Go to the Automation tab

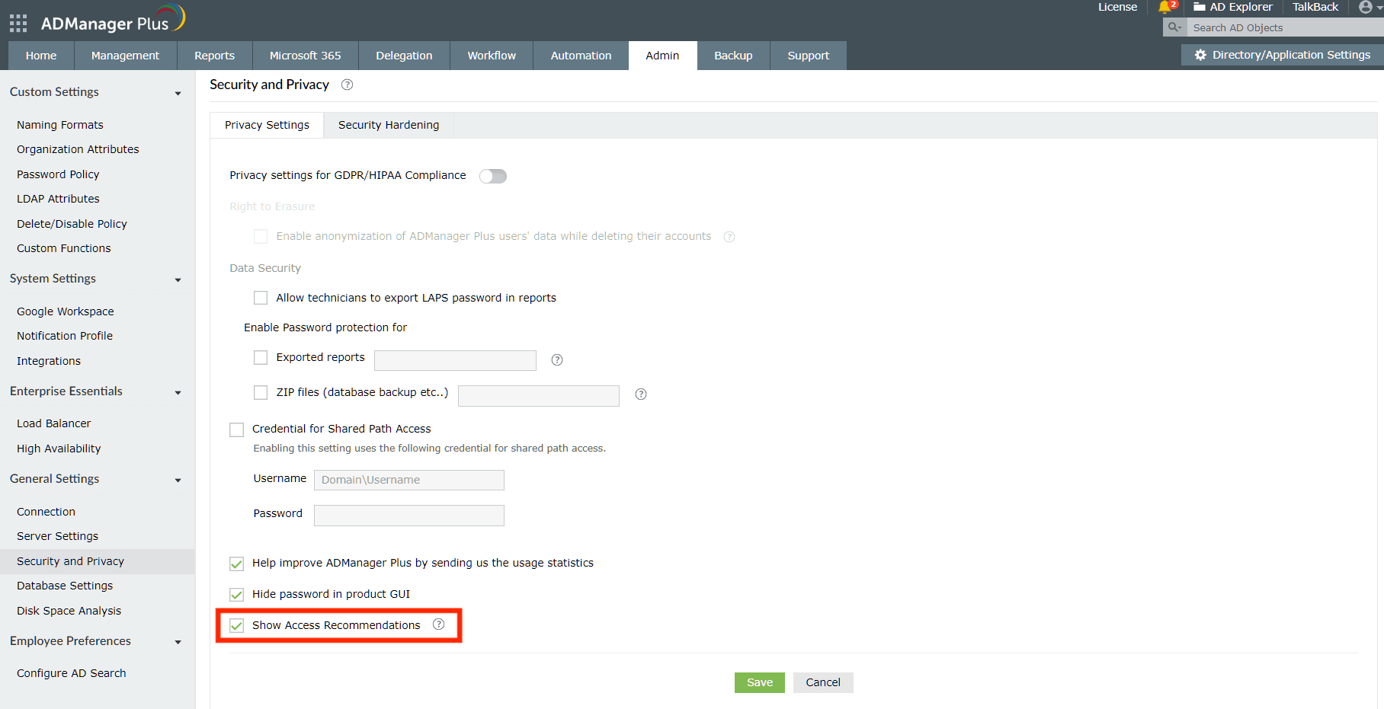(581, 56)
